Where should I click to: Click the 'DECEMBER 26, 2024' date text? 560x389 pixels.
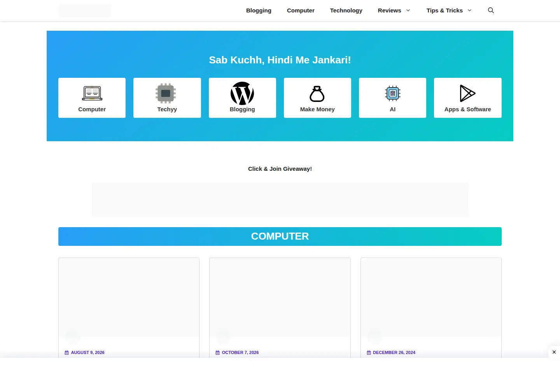[394, 353]
